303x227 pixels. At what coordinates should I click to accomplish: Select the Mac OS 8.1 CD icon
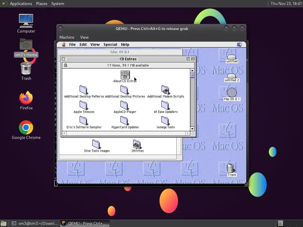tap(232, 93)
